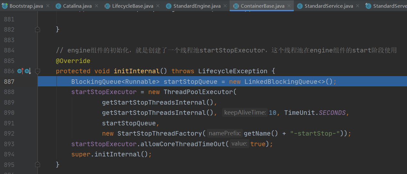407x174 pixels.
Task: Click the keepAliveTime: parameter hint
Action: 245,113
